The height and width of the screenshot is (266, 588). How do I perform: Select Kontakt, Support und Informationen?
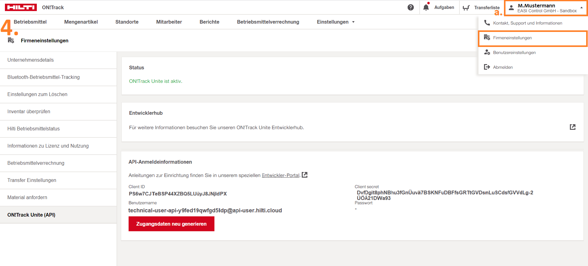[528, 23]
